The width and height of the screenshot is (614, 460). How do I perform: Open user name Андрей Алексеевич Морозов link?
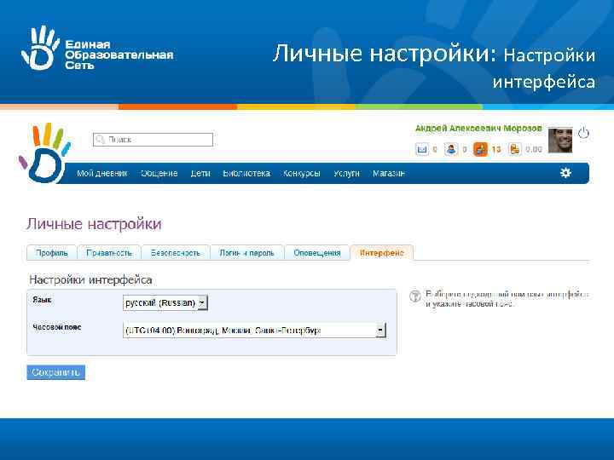point(478,129)
